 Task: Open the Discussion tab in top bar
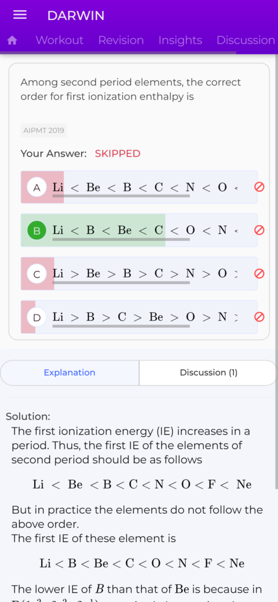(x=246, y=41)
